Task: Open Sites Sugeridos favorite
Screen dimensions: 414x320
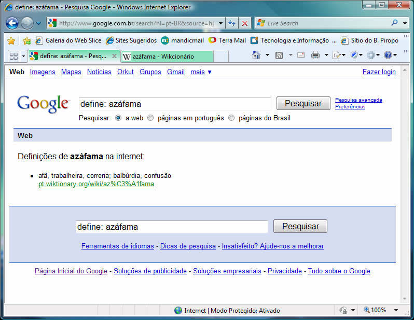Action: pyautogui.click(x=131, y=40)
